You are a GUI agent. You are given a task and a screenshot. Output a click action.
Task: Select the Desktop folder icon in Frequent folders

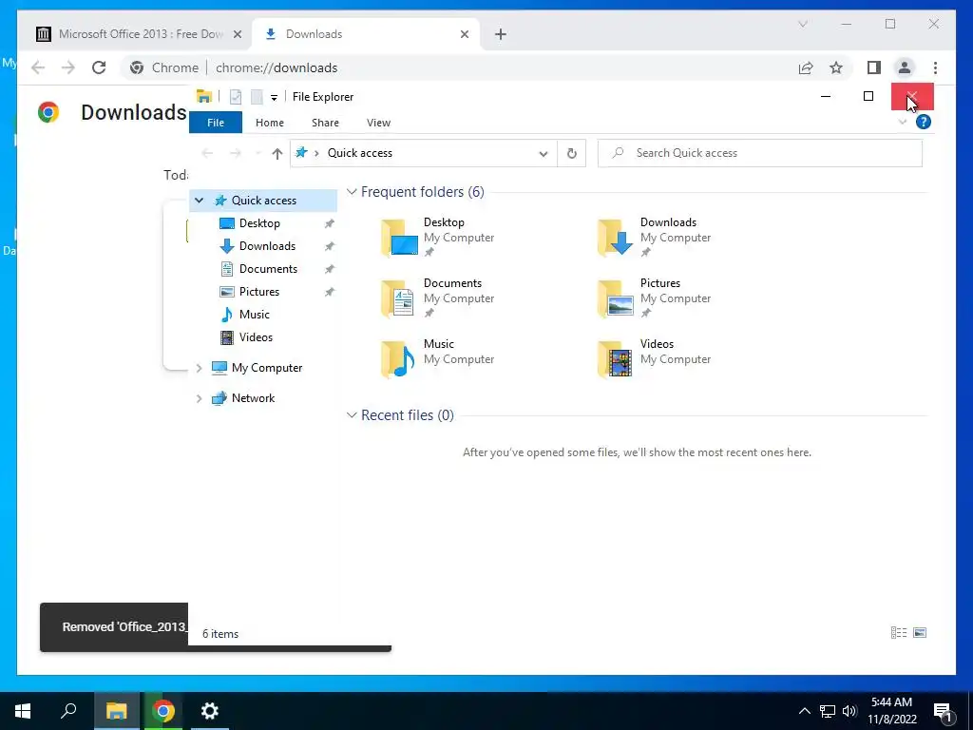399,238
